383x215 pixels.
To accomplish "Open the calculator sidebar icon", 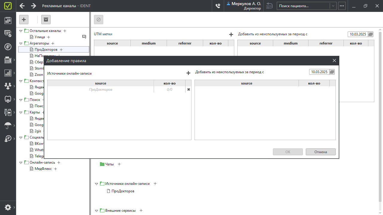I will point(8,60).
